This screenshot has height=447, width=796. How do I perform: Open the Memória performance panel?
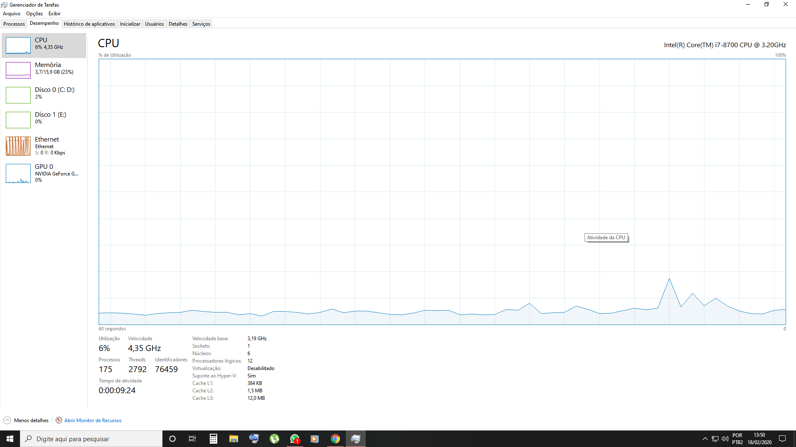[x=44, y=70]
